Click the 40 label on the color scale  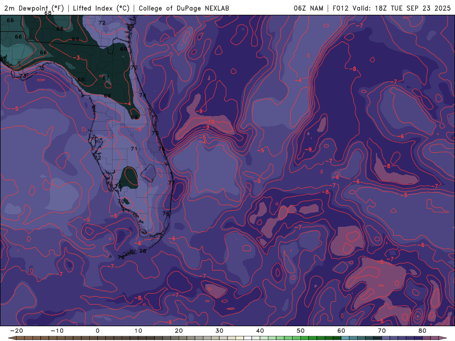260,331
